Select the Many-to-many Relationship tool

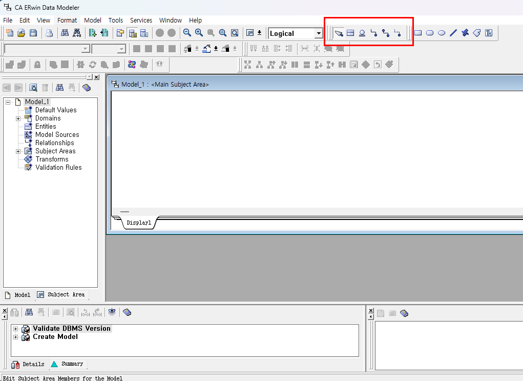[x=386, y=33]
